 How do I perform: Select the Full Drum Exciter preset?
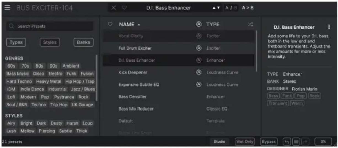pos(179,48)
